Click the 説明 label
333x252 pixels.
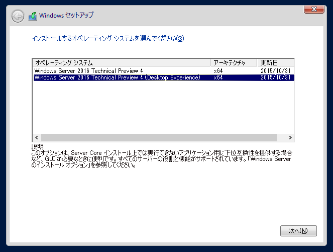[x=38, y=146]
